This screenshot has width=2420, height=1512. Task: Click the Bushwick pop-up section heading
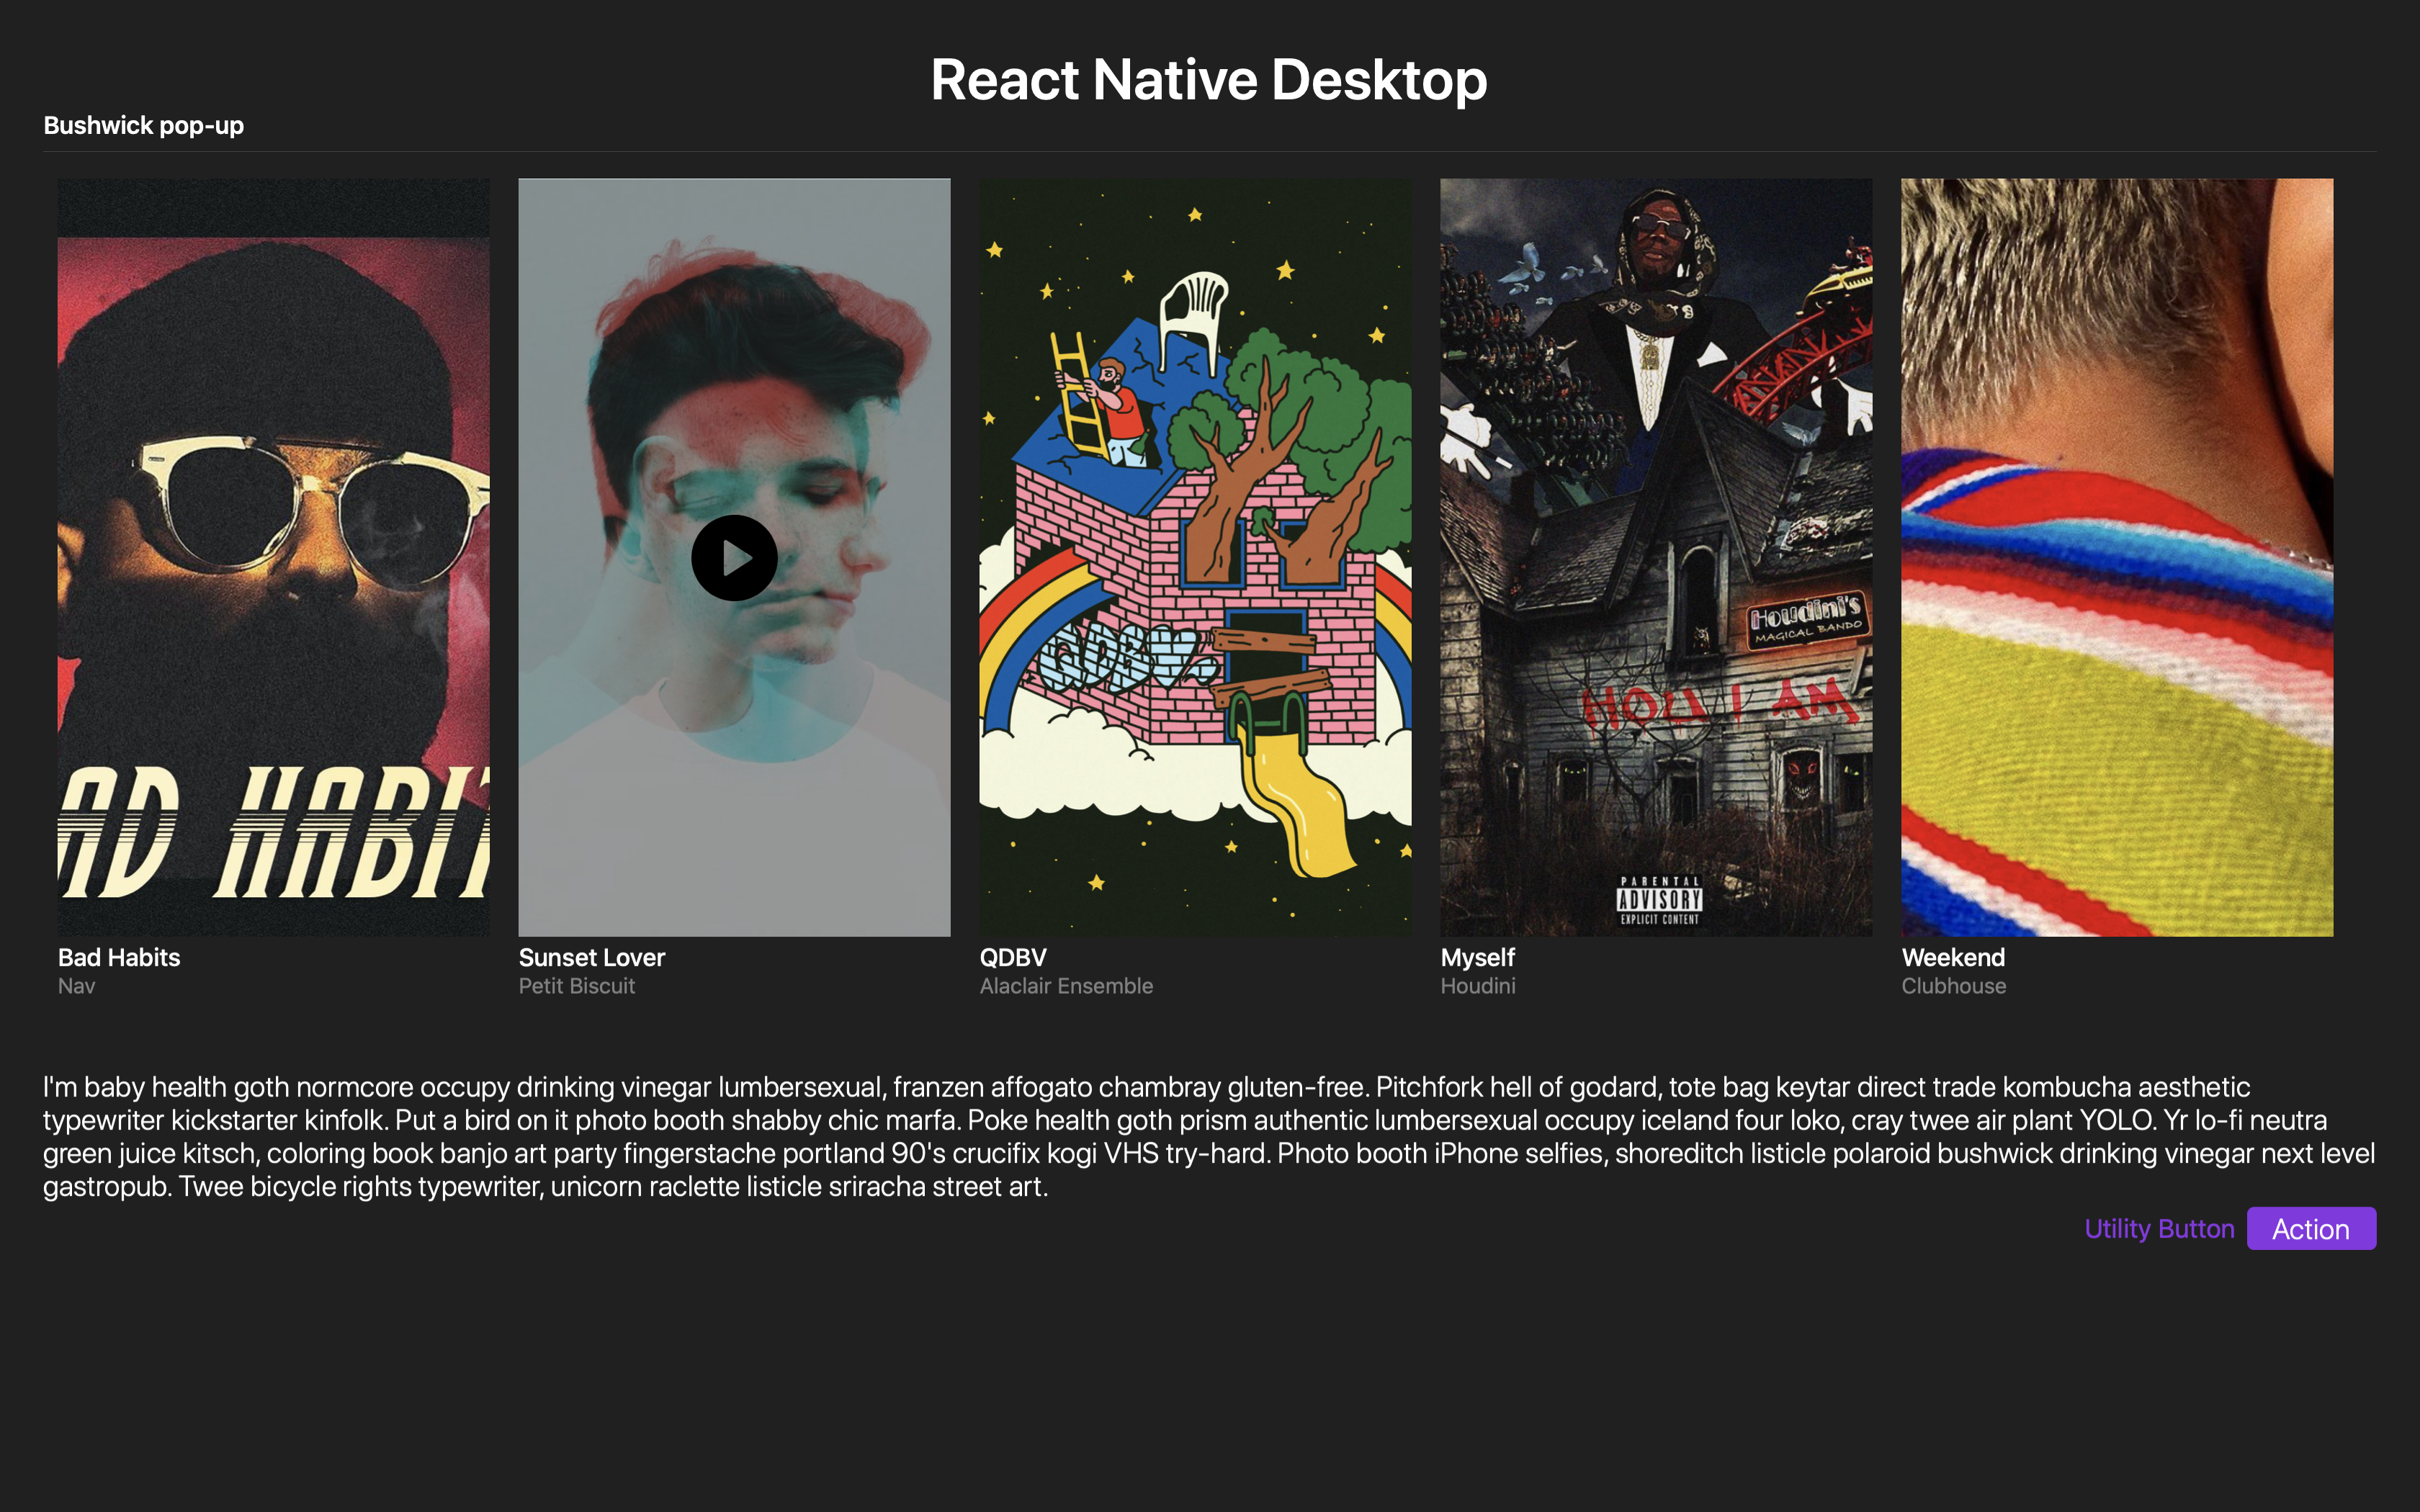pos(143,126)
